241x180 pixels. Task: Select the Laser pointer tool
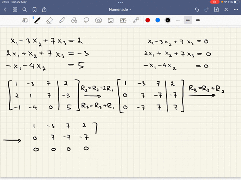click(136, 20)
